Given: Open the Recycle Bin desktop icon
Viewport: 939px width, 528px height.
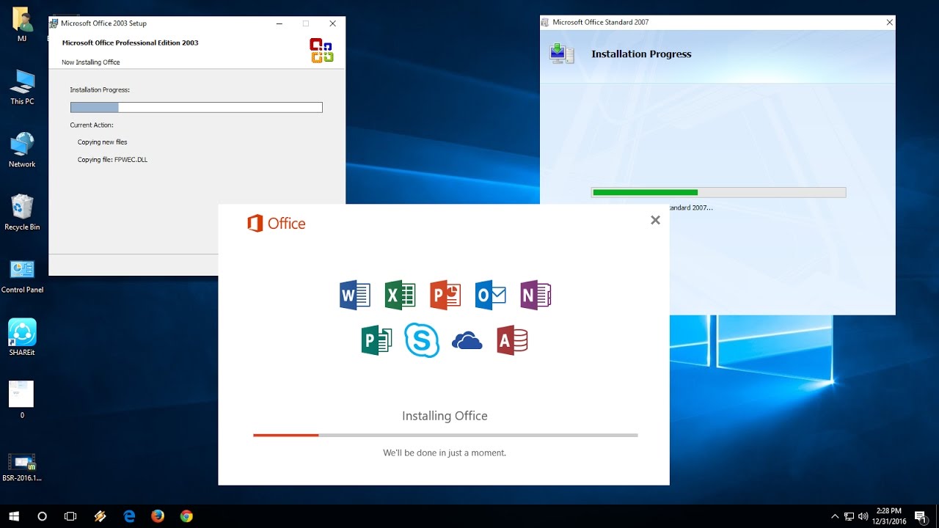Looking at the screenshot, I should click(x=22, y=213).
